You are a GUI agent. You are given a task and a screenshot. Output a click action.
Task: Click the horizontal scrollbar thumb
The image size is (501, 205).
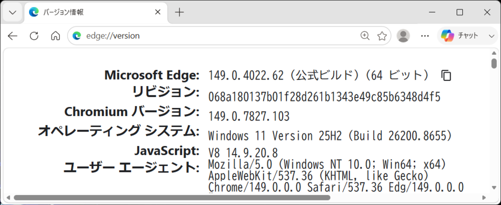[x=172, y=197]
